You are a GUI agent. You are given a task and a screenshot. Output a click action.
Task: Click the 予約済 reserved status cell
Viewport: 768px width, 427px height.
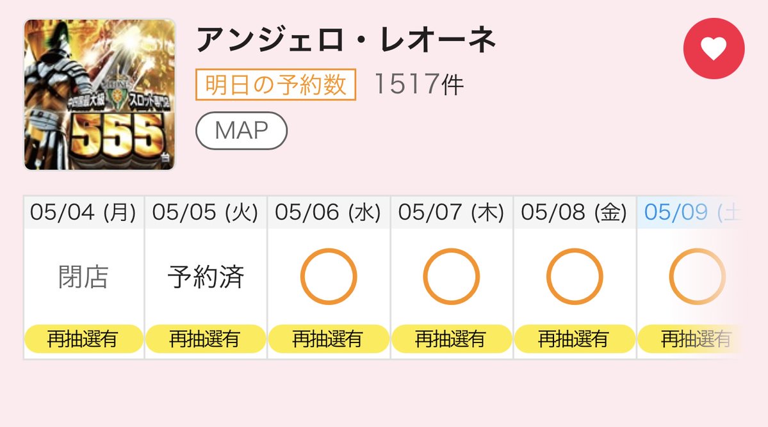coord(206,277)
